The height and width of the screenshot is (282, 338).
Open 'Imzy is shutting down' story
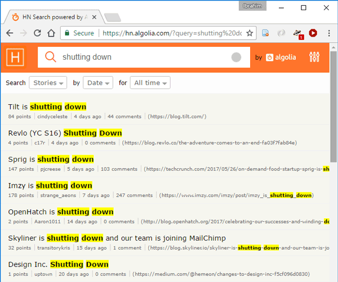click(50, 186)
